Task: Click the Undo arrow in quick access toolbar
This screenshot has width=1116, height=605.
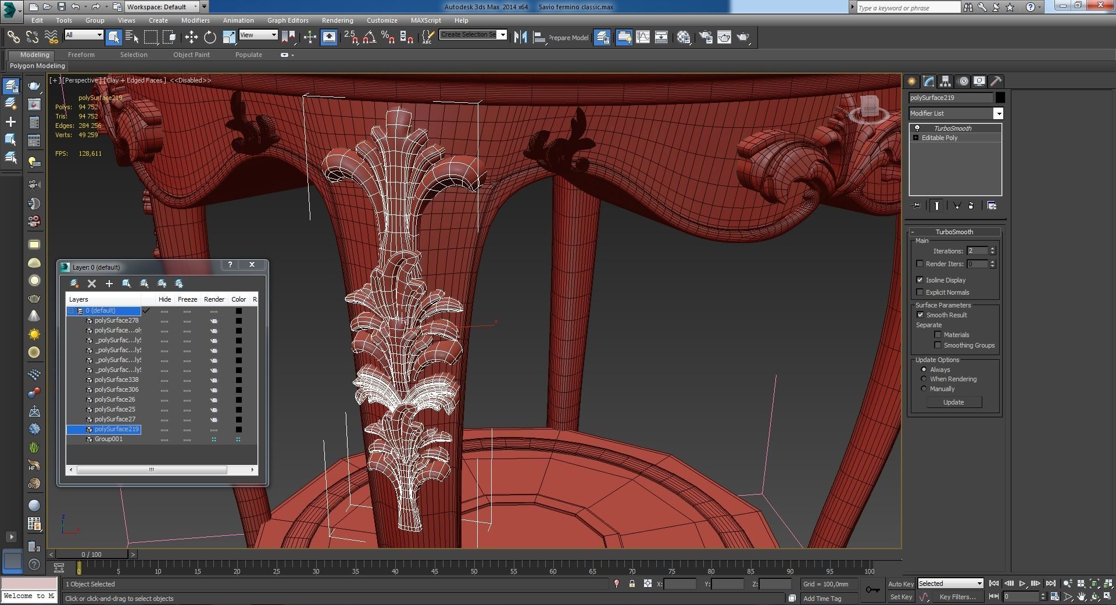Action: [76, 7]
